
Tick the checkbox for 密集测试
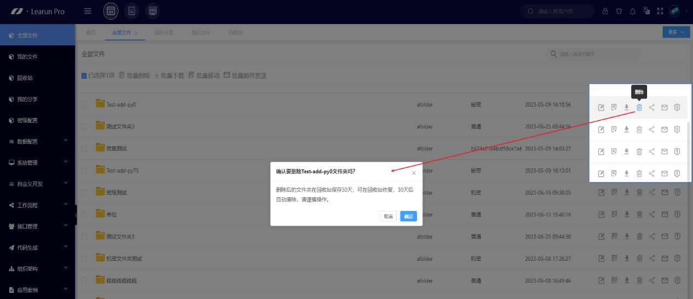pos(84,148)
